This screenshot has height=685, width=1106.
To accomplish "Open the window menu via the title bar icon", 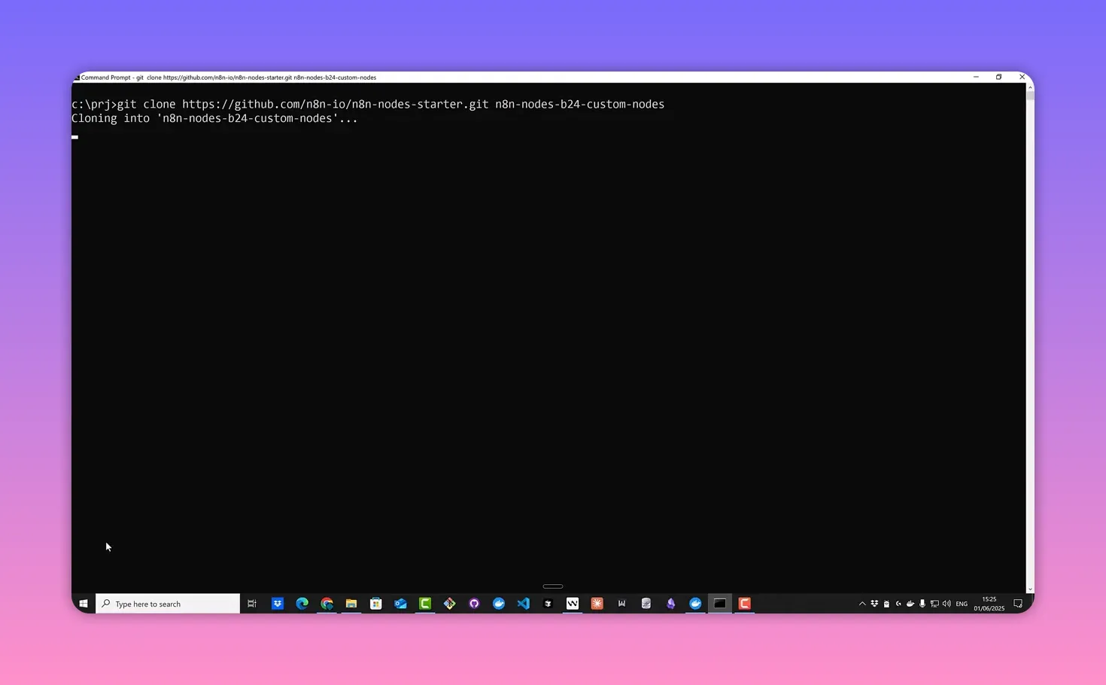I will tap(78, 77).
